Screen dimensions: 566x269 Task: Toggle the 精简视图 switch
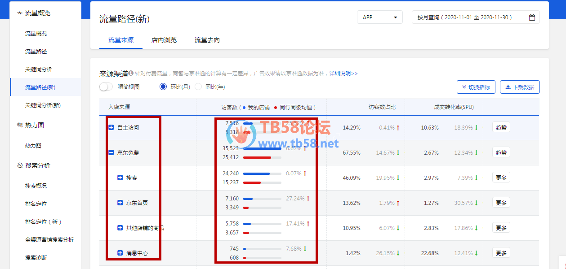pyautogui.click(x=106, y=87)
